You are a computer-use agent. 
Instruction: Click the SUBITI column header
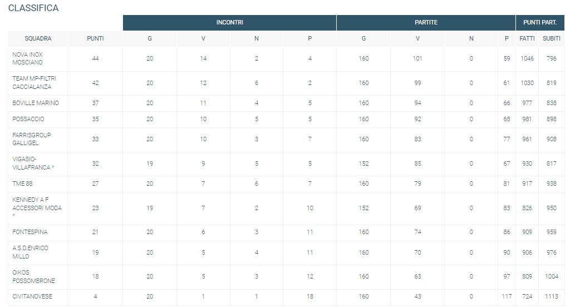552,38
